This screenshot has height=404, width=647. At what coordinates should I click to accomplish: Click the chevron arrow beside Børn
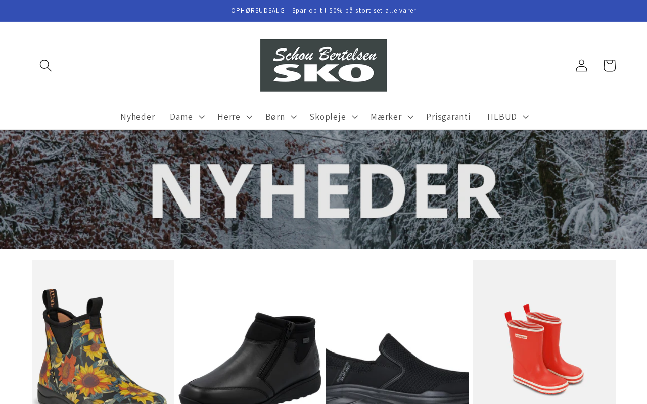[294, 117]
